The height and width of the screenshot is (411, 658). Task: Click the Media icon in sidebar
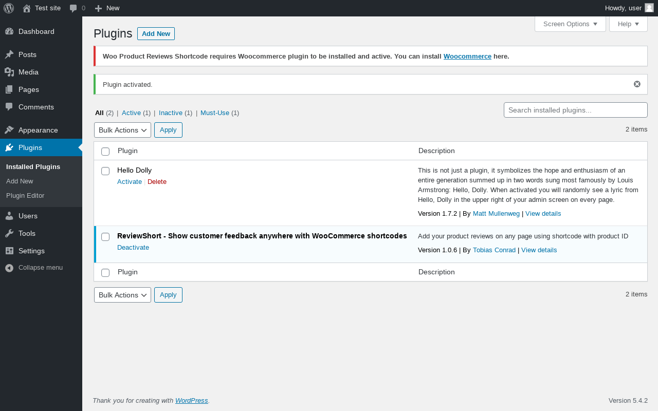coord(9,72)
